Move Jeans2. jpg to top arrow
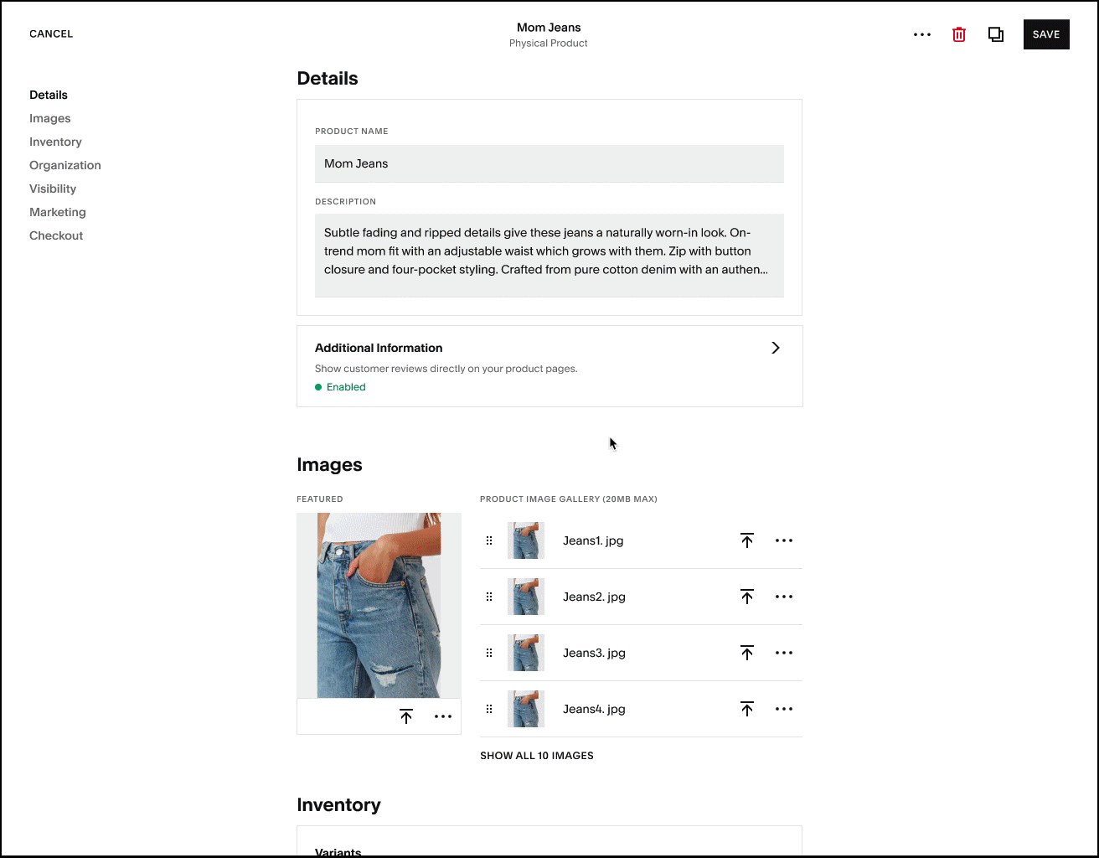The height and width of the screenshot is (858, 1099). (x=747, y=597)
